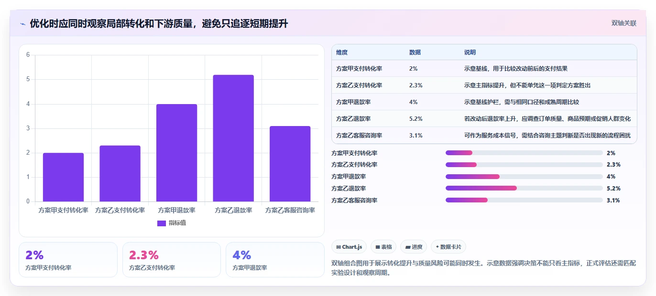Click the 方案甲支付转化率 x-axis label under the chart
The image size is (656, 296).
click(63, 210)
